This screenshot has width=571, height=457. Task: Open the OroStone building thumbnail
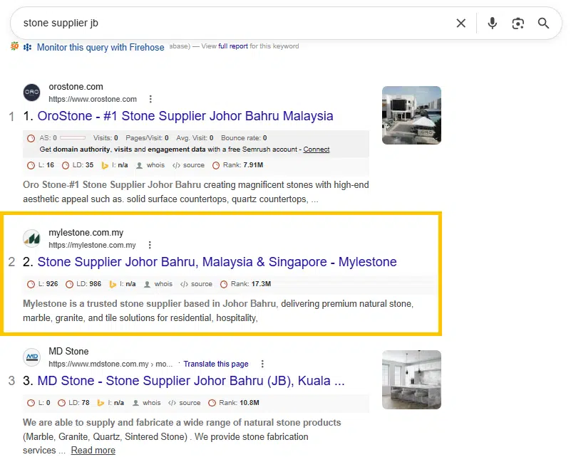pos(411,115)
